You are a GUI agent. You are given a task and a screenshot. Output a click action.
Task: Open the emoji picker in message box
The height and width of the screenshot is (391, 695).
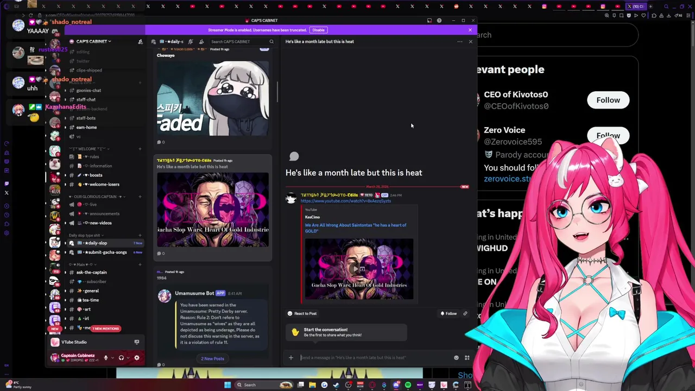pyautogui.click(x=456, y=357)
